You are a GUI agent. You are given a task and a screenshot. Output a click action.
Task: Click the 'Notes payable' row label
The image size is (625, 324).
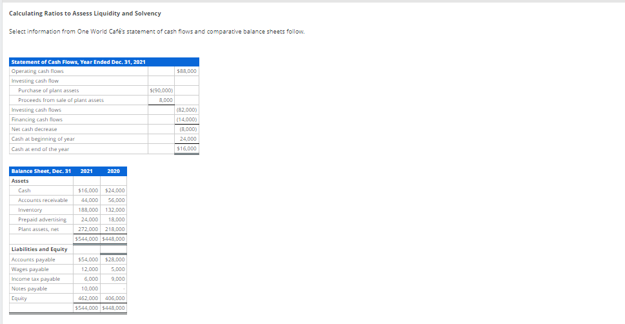point(30,289)
